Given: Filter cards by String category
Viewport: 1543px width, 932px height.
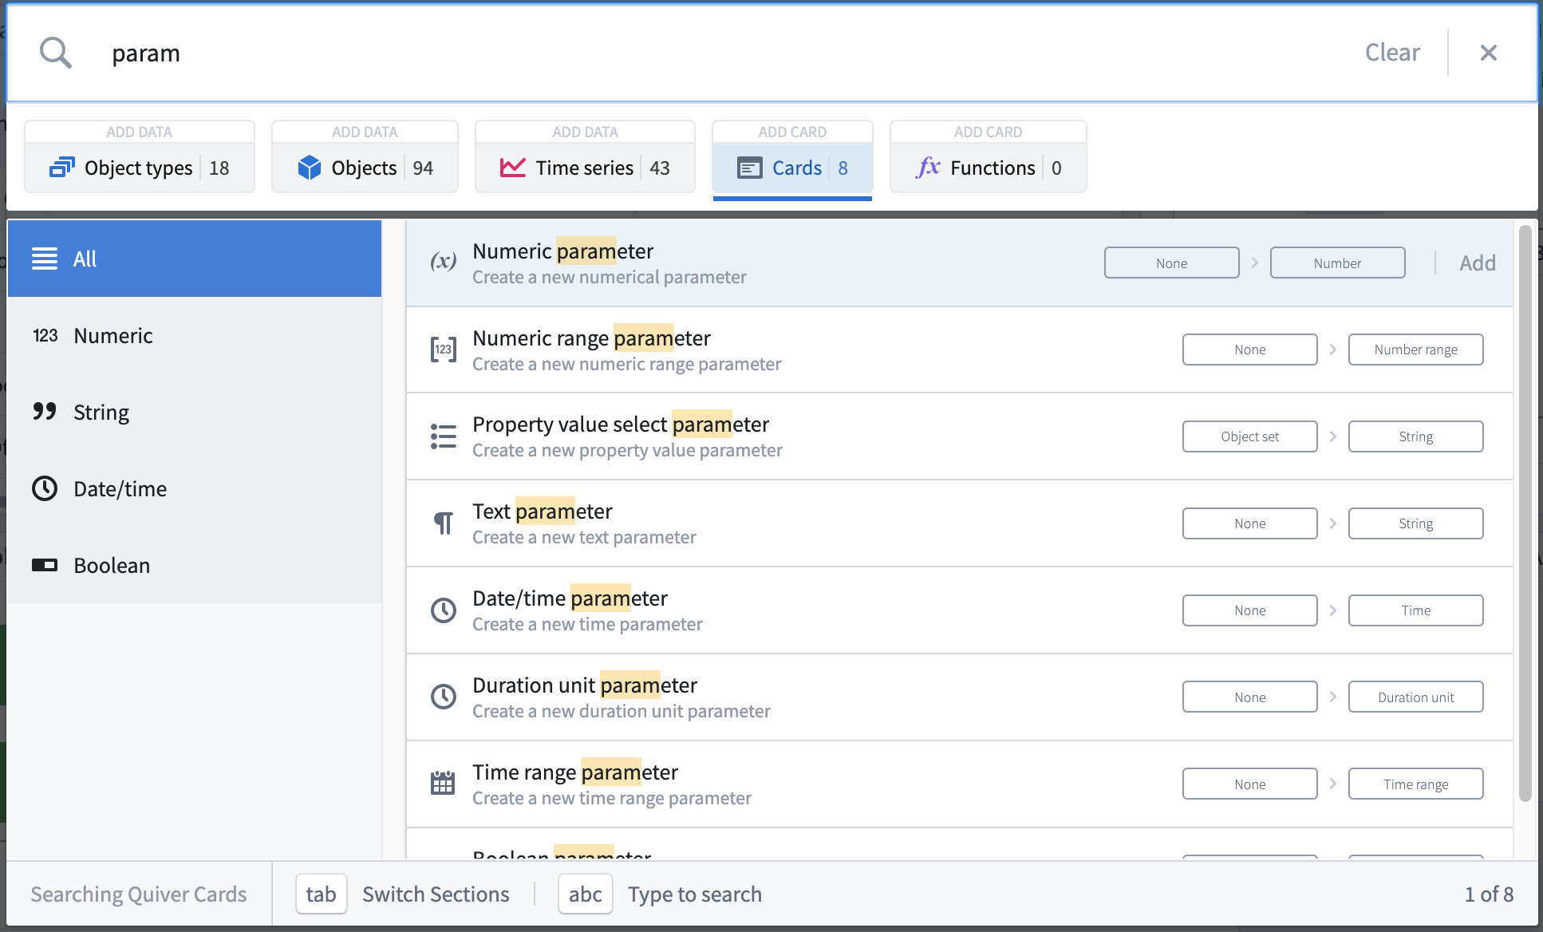Looking at the screenshot, I should (x=195, y=412).
